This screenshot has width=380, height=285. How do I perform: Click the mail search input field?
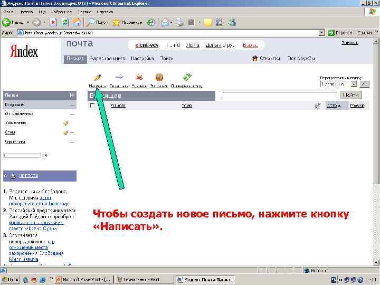click(x=280, y=95)
